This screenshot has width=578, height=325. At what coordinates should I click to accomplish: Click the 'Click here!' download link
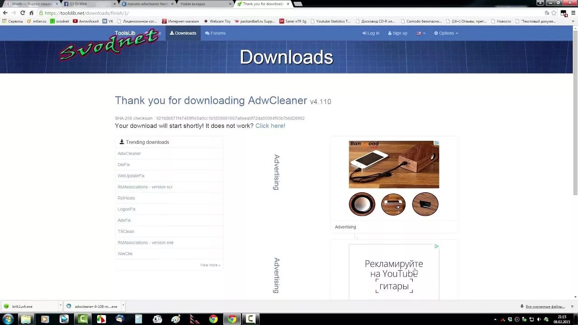(270, 126)
